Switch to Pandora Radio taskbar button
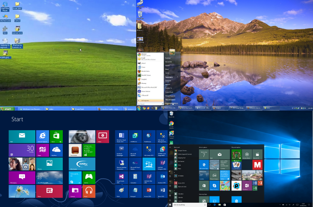This screenshot has height=207, width=313. (x=109, y=109)
